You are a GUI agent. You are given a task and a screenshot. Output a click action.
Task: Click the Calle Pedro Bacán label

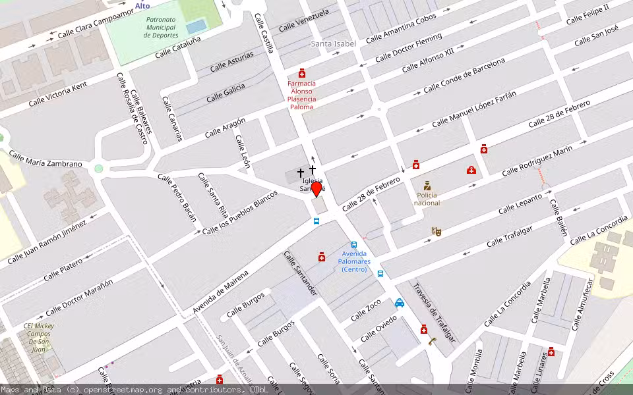pos(177,197)
